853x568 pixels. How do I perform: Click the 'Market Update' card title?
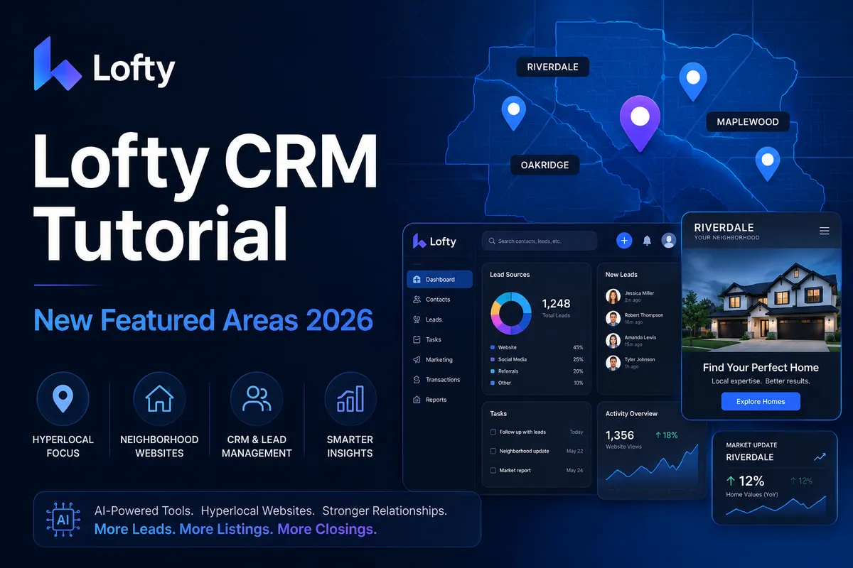point(751,445)
